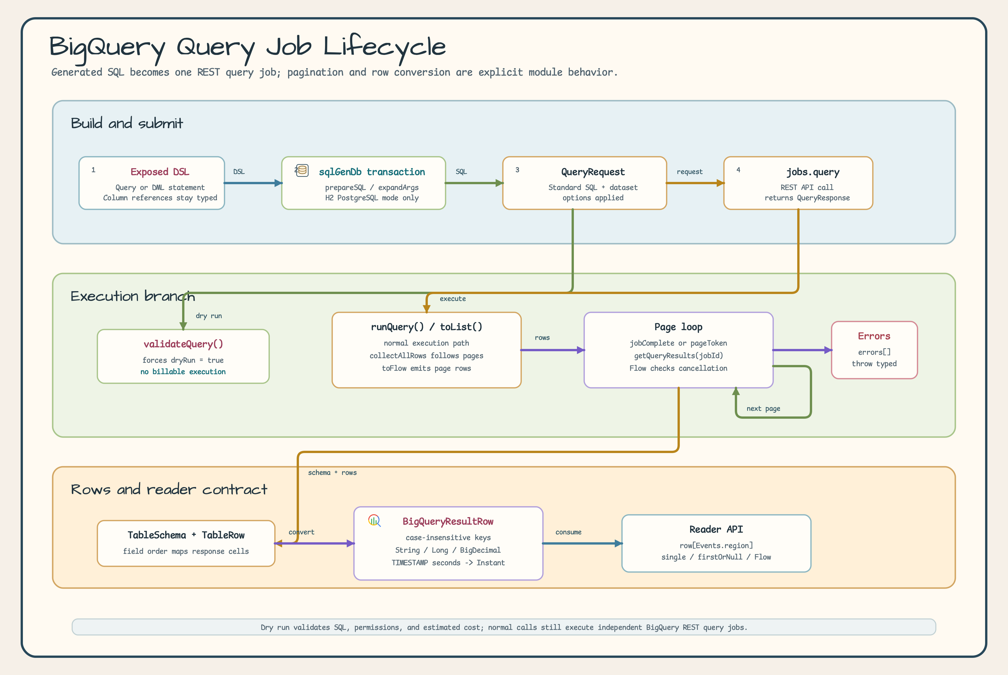Click the convert arrow label
This screenshot has width=1008, height=675.
pyautogui.click(x=302, y=532)
